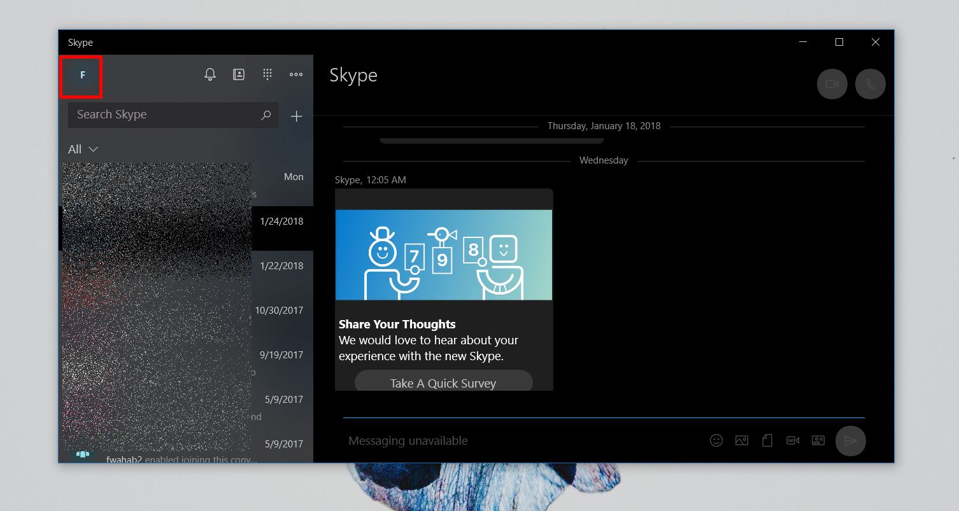
Task: Start a video call
Action: click(x=832, y=84)
